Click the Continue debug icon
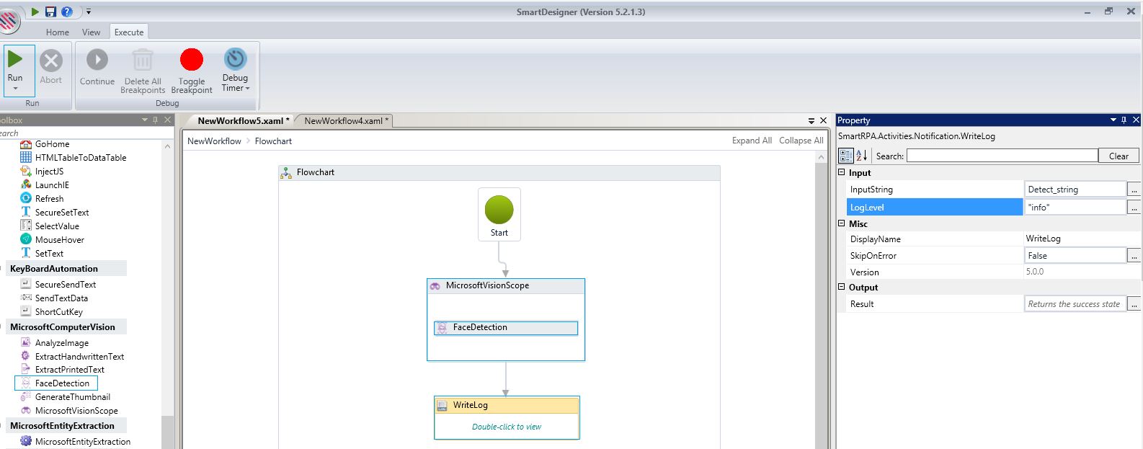 click(97, 60)
